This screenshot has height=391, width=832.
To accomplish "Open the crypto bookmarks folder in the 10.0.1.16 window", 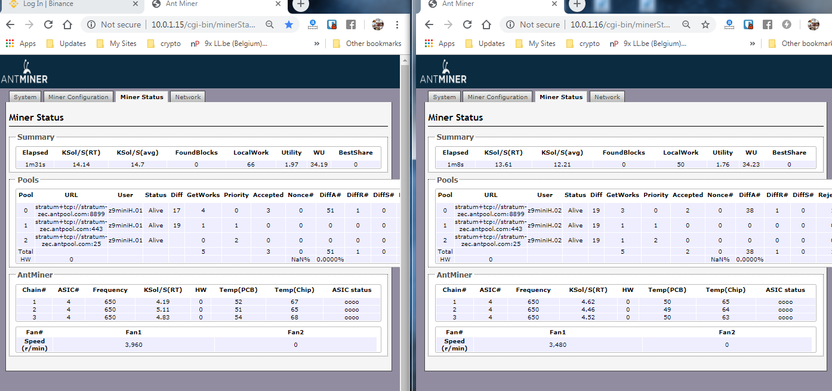I will click(583, 44).
